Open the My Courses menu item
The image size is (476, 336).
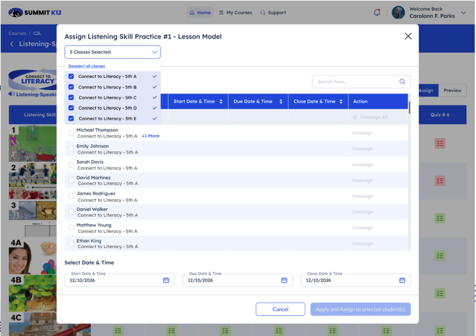[x=235, y=12]
